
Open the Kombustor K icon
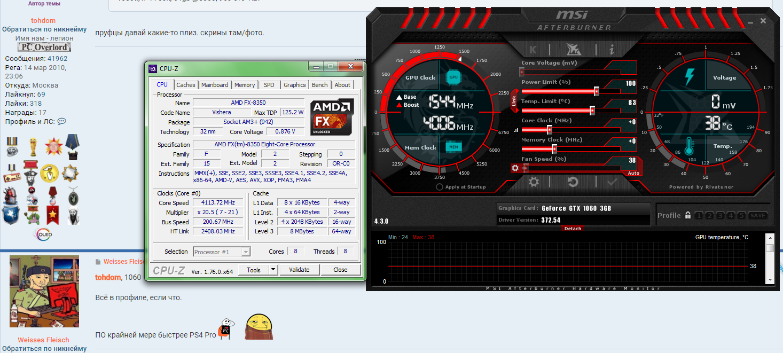533,50
